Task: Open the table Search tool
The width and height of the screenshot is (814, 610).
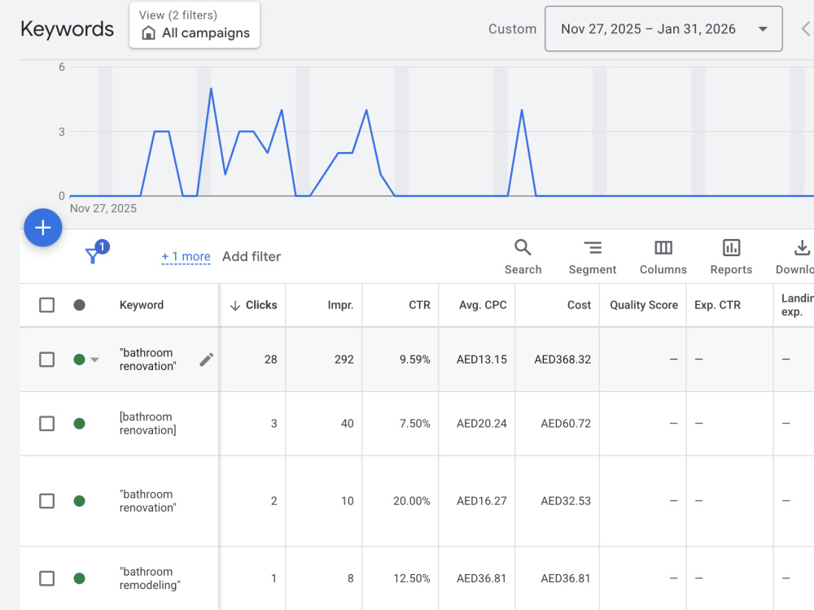Action: 523,257
